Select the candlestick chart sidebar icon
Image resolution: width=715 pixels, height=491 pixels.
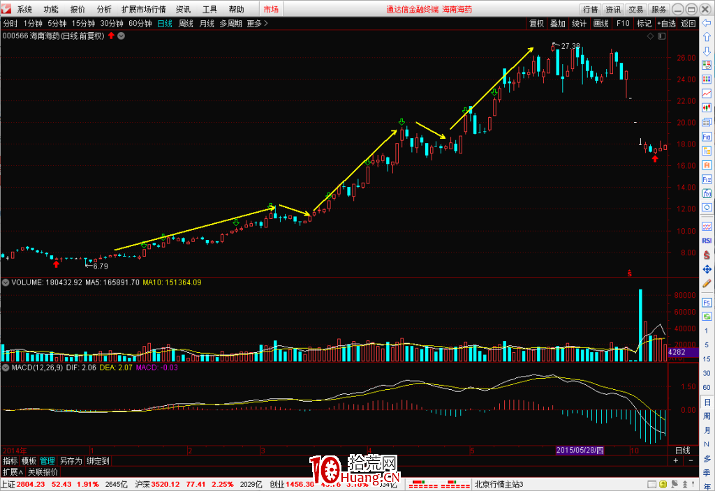coord(707,108)
